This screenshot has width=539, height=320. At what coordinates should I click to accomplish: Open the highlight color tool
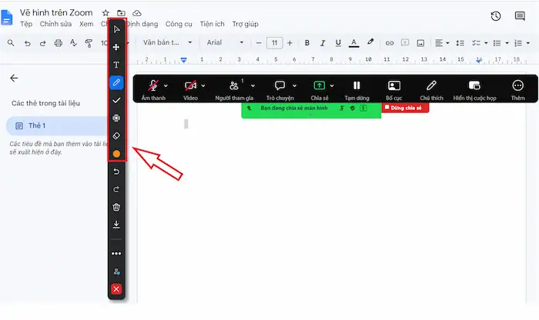tap(370, 42)
